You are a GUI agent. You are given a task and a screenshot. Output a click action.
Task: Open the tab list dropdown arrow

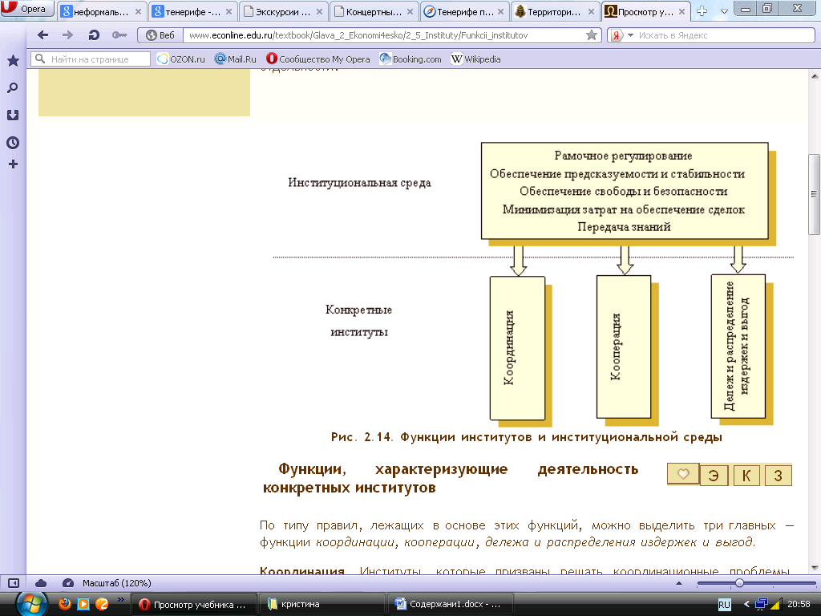[x=724, y=11]
